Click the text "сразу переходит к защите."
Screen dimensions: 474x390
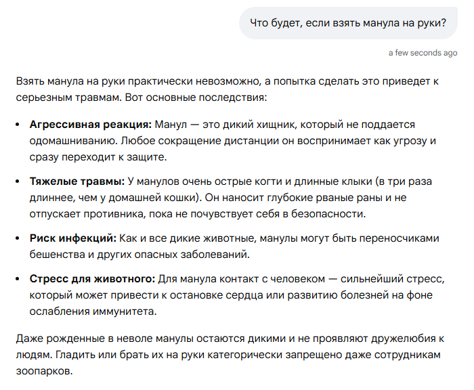[98, 157]
